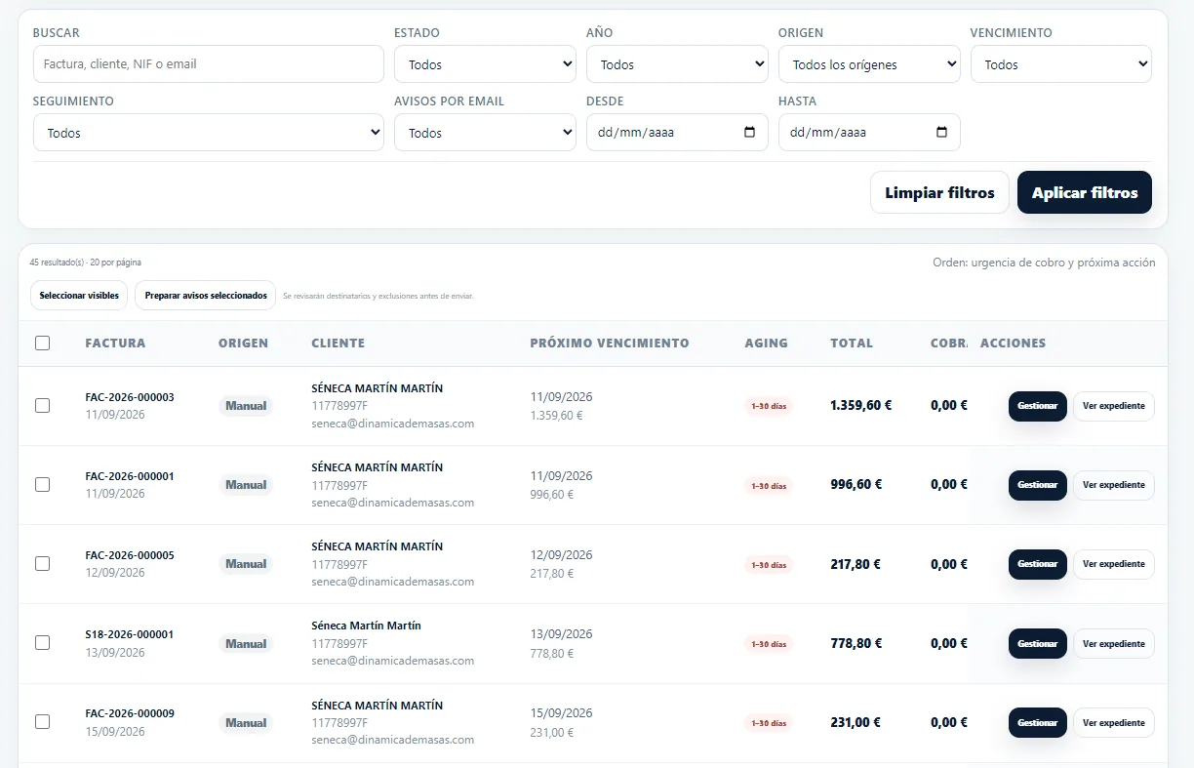Open the Vencimiento dropdown
Screen dimensions: 1194x768
pyautogui.click(x=1061, y=64)
